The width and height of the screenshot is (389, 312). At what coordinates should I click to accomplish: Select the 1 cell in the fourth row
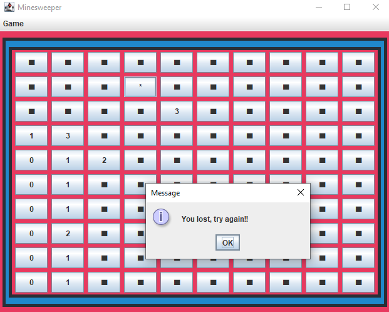click(x=31, y=135)
